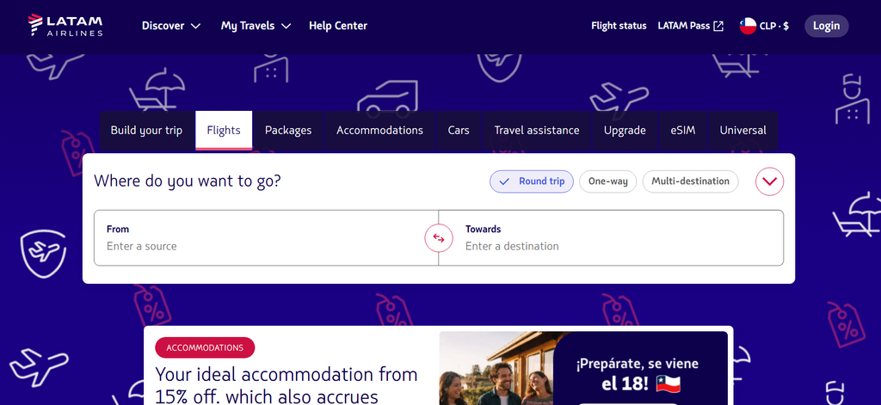Switch to the Packages tab
Screen dimensions: 881x405
(288, 131)
